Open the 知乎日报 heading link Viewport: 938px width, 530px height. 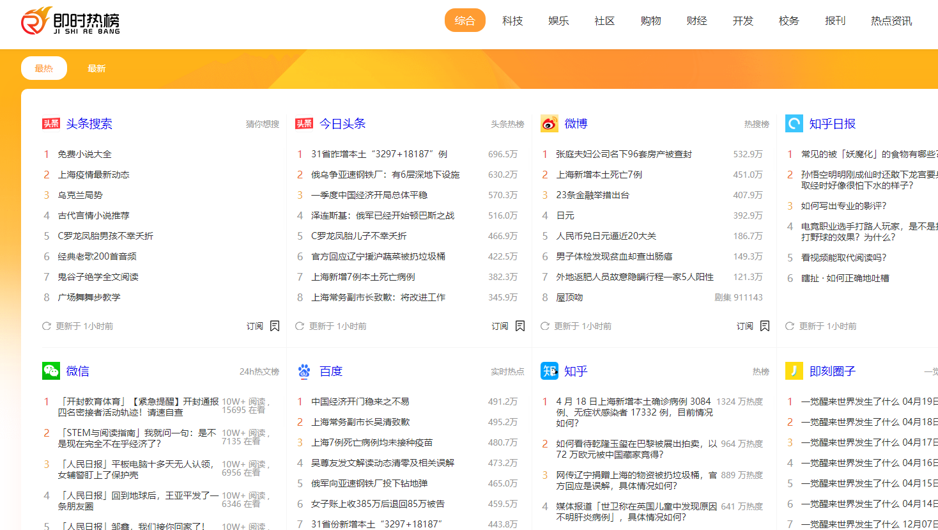click(833, 123)
